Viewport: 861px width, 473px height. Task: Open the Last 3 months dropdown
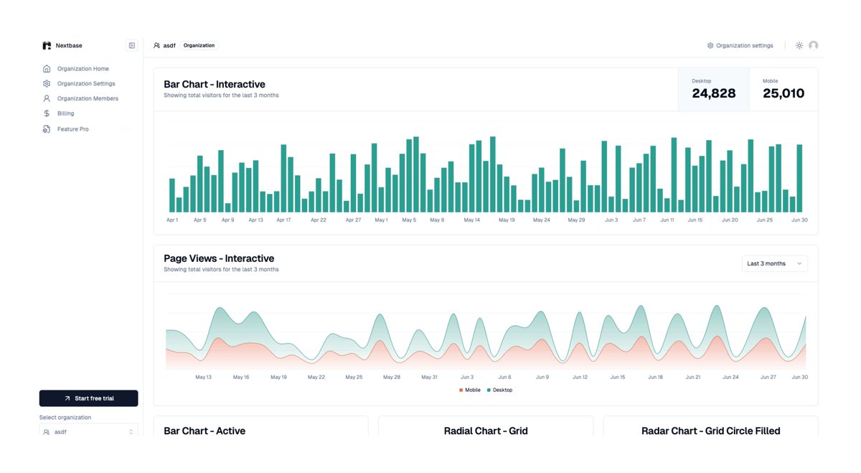click(x=774, y=263)
